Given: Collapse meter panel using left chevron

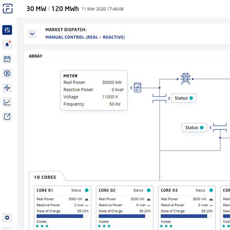Looking at the screenshot, I should 131,88.
